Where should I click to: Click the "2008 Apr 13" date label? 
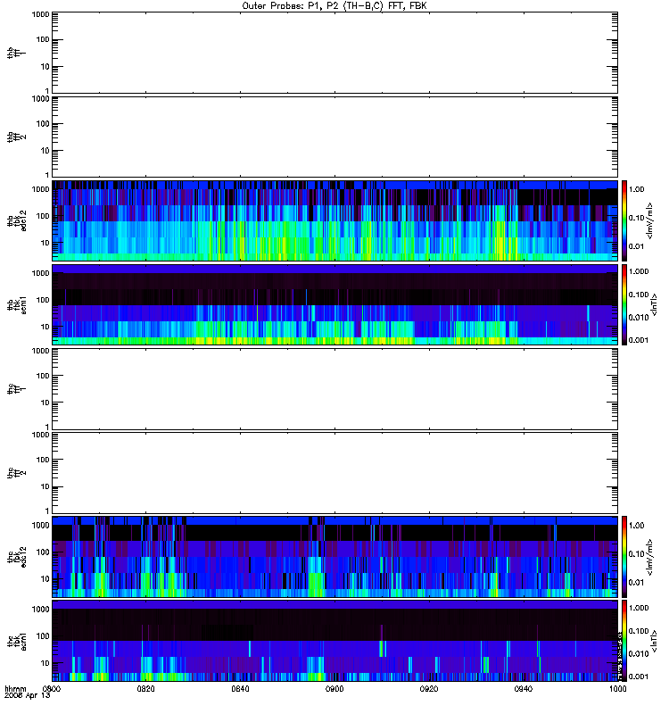click(27, 695)
